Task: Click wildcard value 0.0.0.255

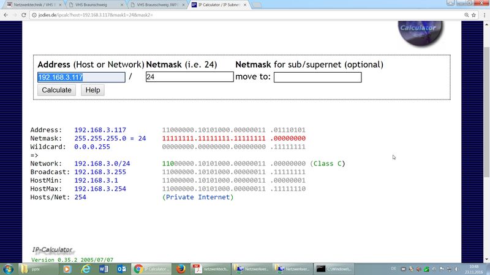Action: tap(92, 147)
